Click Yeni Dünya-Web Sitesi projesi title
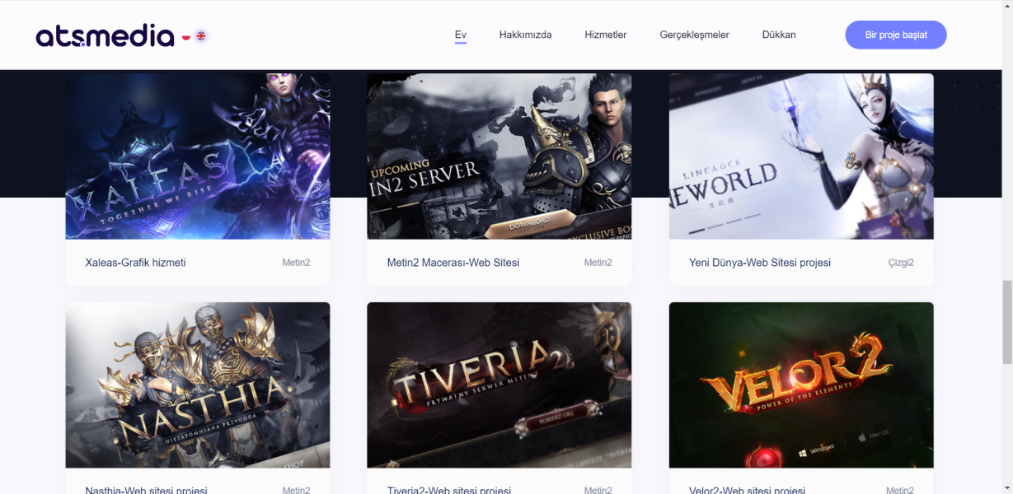Viewport: 1013px width, 494px height. [x=759, y=263]
